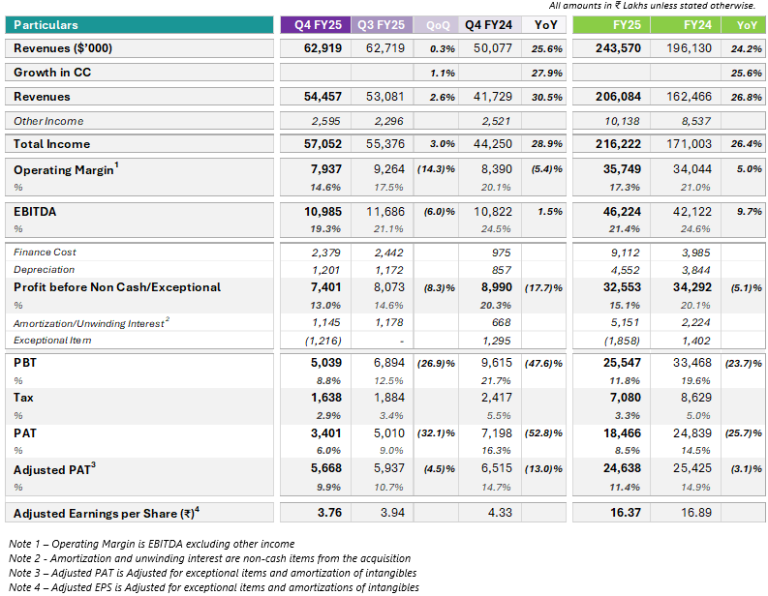
Task: Click the Q4 FY25 column header
Action: click(x=316, y=25)
